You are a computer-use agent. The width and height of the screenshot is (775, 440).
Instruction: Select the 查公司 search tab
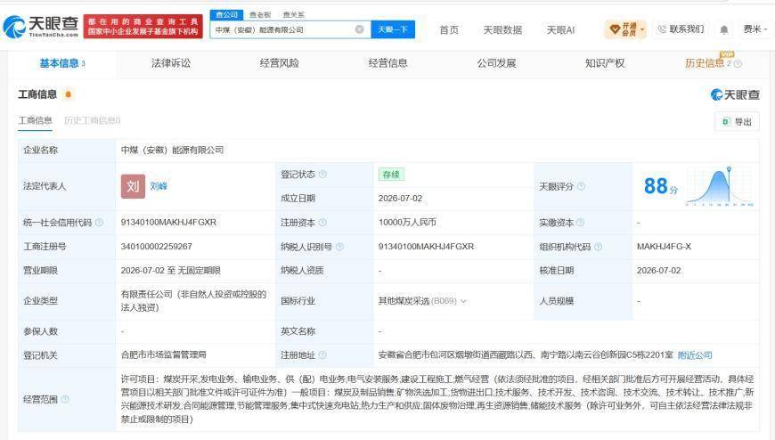coord(226,15)
